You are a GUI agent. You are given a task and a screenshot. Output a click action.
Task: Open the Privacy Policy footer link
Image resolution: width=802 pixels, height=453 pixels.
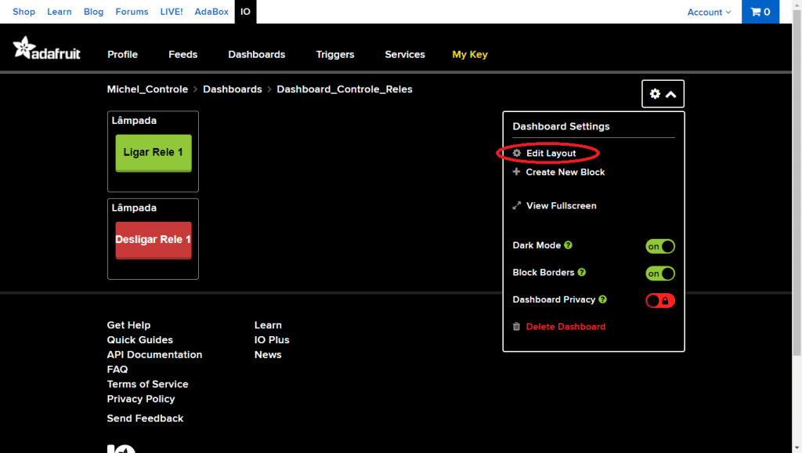point(141,399)
